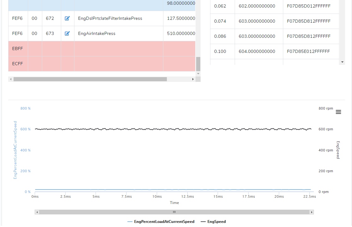Click down arrow of signal table vertical scrollbar

198,73
